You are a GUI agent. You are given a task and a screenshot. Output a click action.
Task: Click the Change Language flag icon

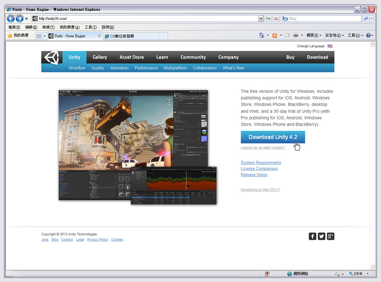(x=330, y=46)
